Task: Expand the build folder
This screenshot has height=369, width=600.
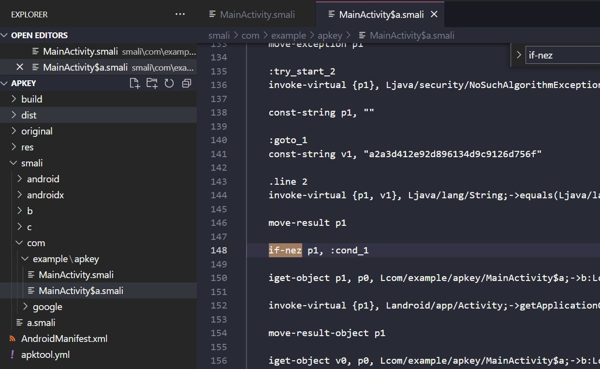Action: point(32,99)
